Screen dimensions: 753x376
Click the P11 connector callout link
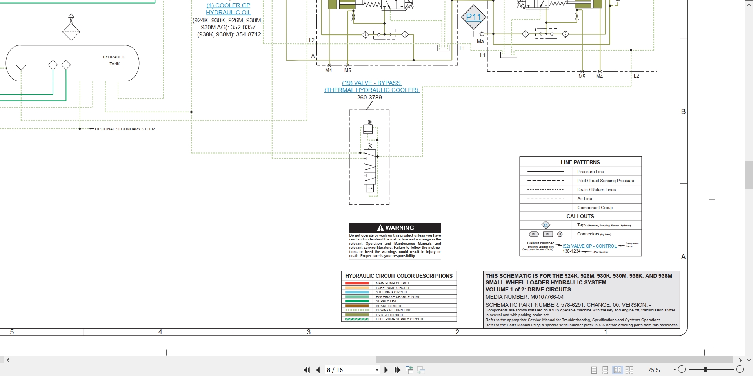[x=473, y=17]
